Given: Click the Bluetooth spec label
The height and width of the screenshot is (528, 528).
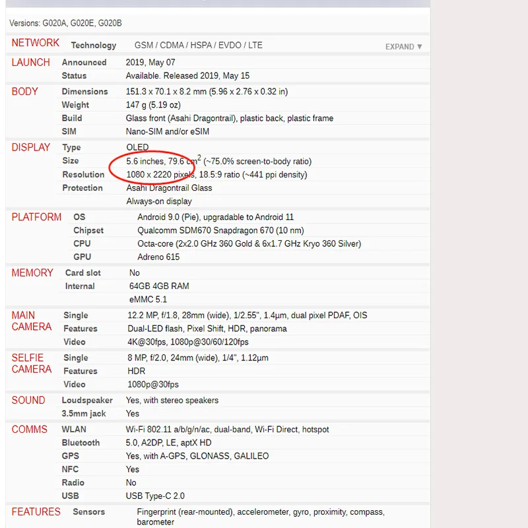Looking at the screenshot, I should (81, 443).
